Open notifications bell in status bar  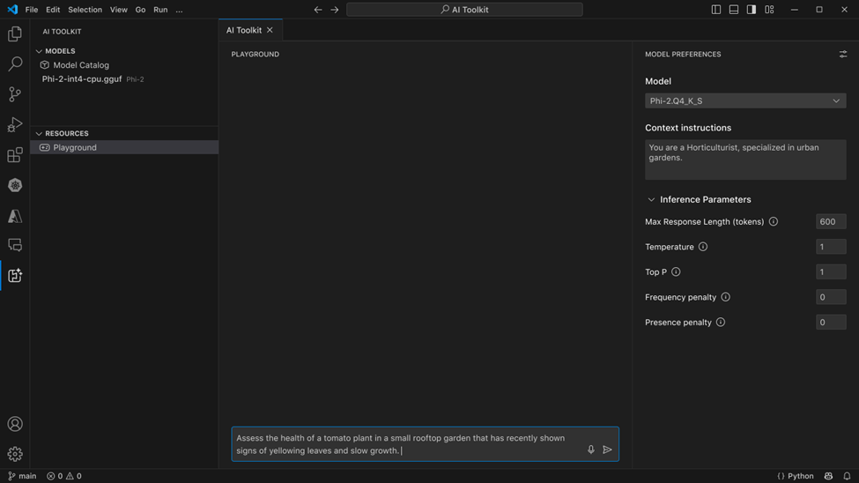point(847,476)
